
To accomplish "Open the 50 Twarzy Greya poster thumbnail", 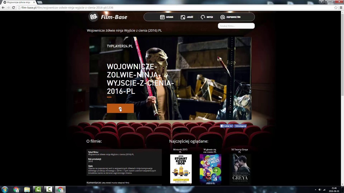I will point(240,169).
